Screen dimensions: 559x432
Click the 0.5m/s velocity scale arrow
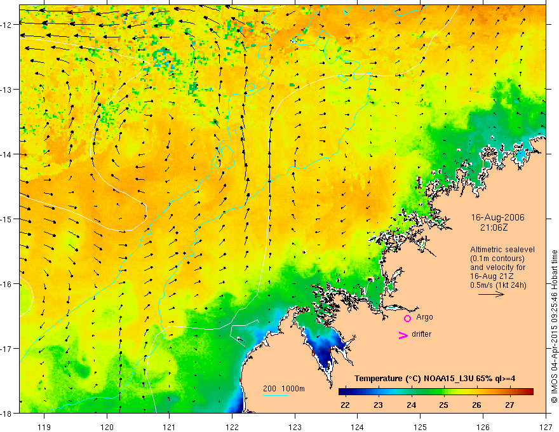pyautogui.click(x=491, y=294)
